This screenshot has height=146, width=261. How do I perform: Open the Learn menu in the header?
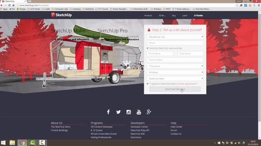click(185, 15)
